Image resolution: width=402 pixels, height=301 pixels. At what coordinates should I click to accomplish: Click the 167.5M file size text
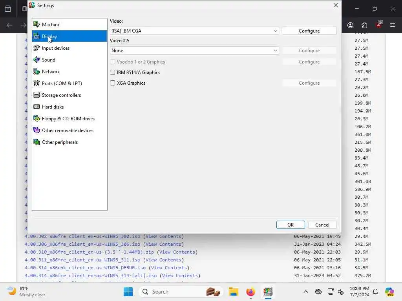tap(363, 72)
